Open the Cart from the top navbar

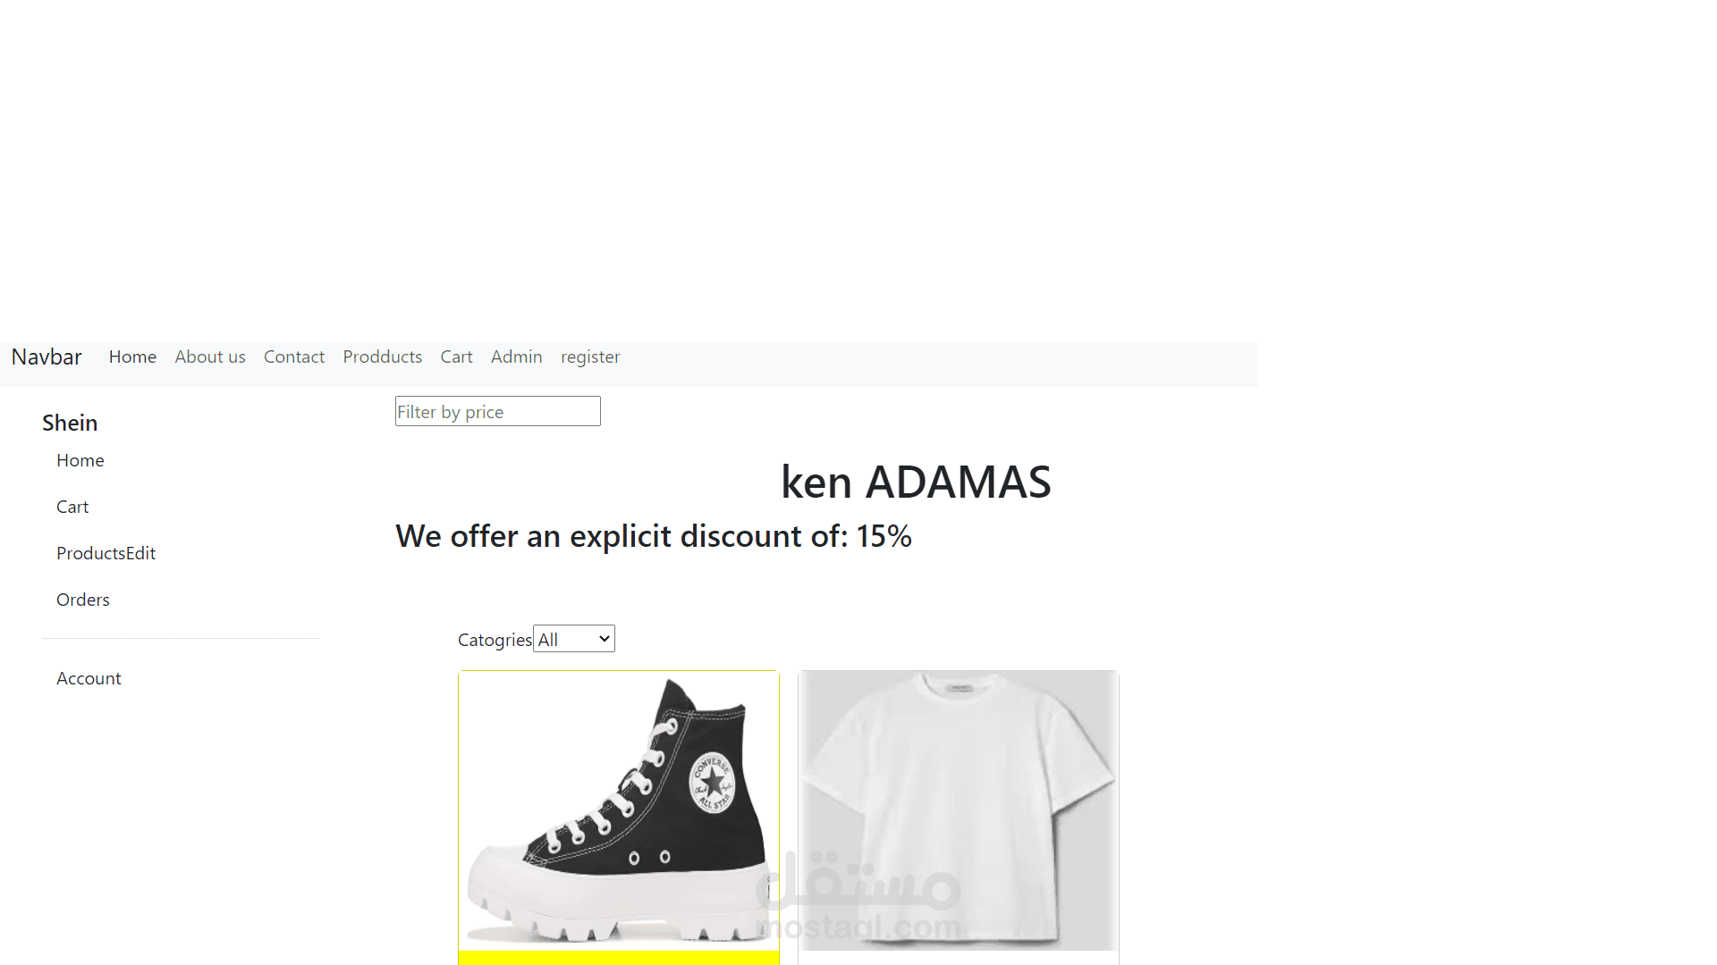[x=456, y=357]
